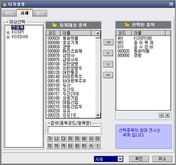Click the folder icon beside 등록대상 종목
The height and width of the screenshot is (165, 176).
(x=55, y=25)
